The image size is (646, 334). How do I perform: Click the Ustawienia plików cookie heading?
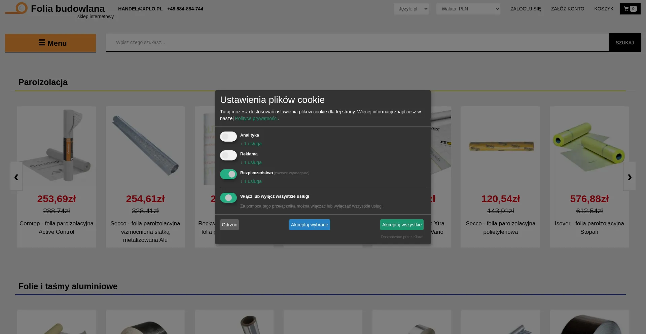point(272,100)
